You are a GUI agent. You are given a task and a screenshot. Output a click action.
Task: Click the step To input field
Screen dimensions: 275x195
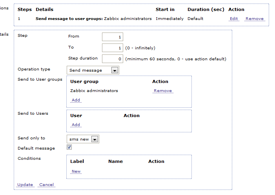(113, 48)
